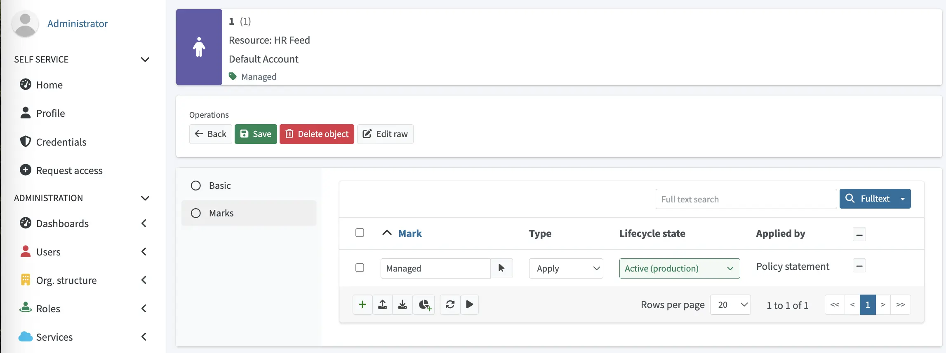Click the upload icon in table toolbar
Viewport: 946px width, 353px height.
pyautogui.click(x=383, y=304)
